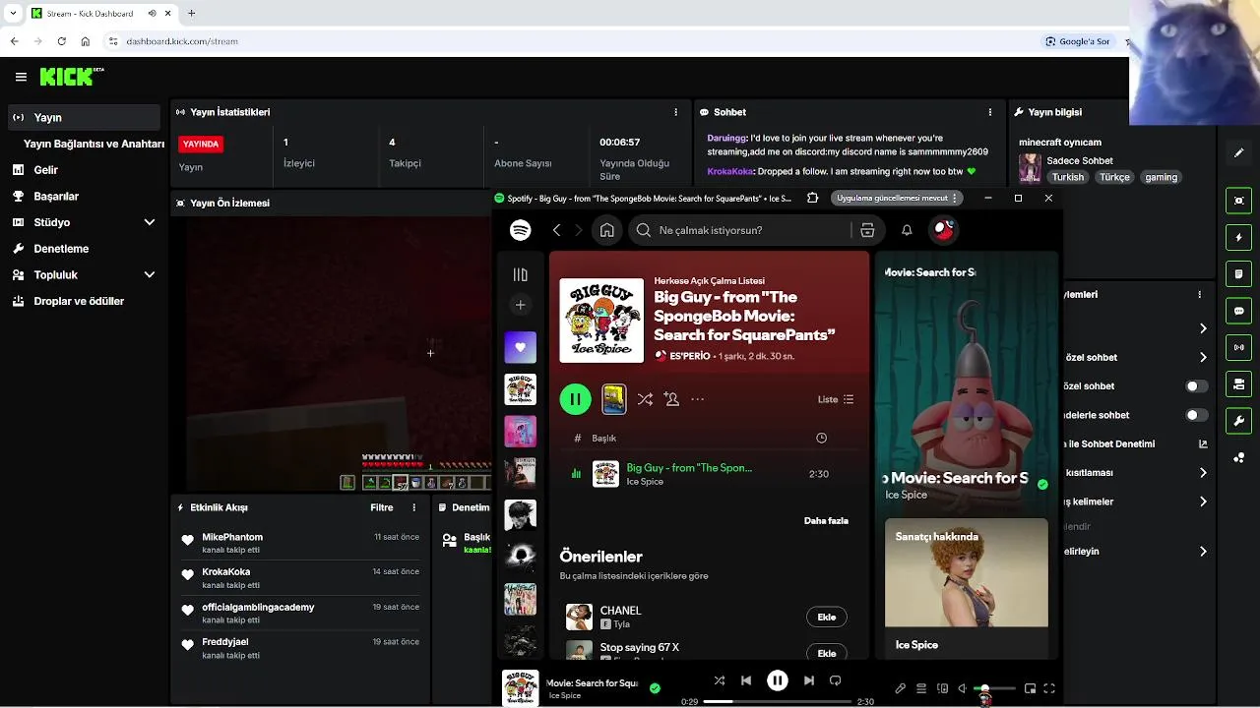Click the Daha fazla link
1260x708 pixels.
tap(826, 520)
